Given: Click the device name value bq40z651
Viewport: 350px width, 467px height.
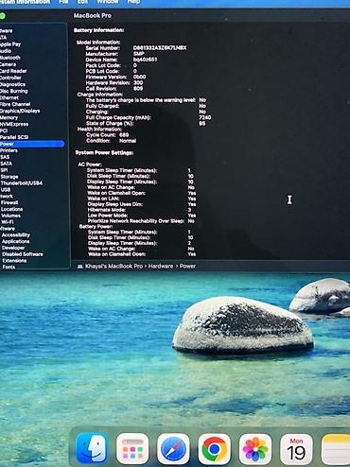Looking at the screenshot, I should coord(145,60).
